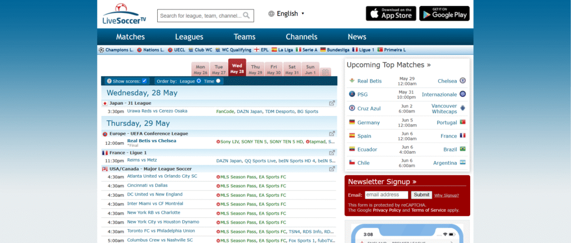This screenshot has height=243, width=571.
Task: Click the DAZN Japan channel for Urawa Reds
Action: click(x=249, y=111)
